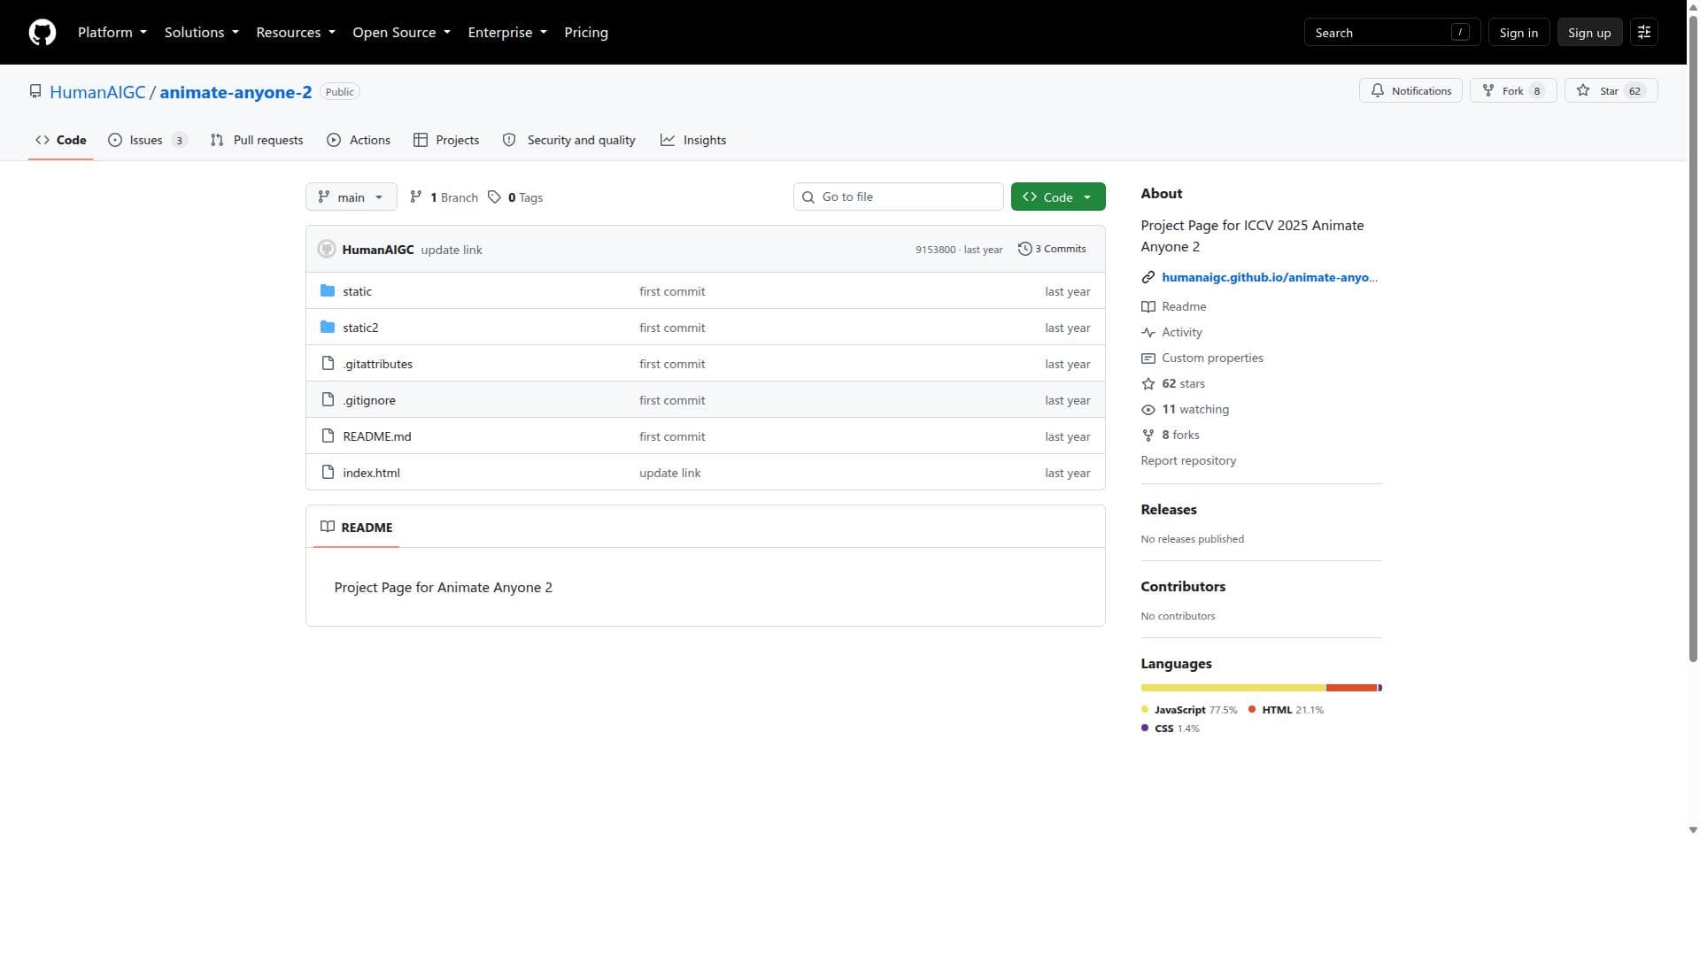The image size is (1700, 956).
Task: Switch to the Issues tab
Action: (147, 141)
